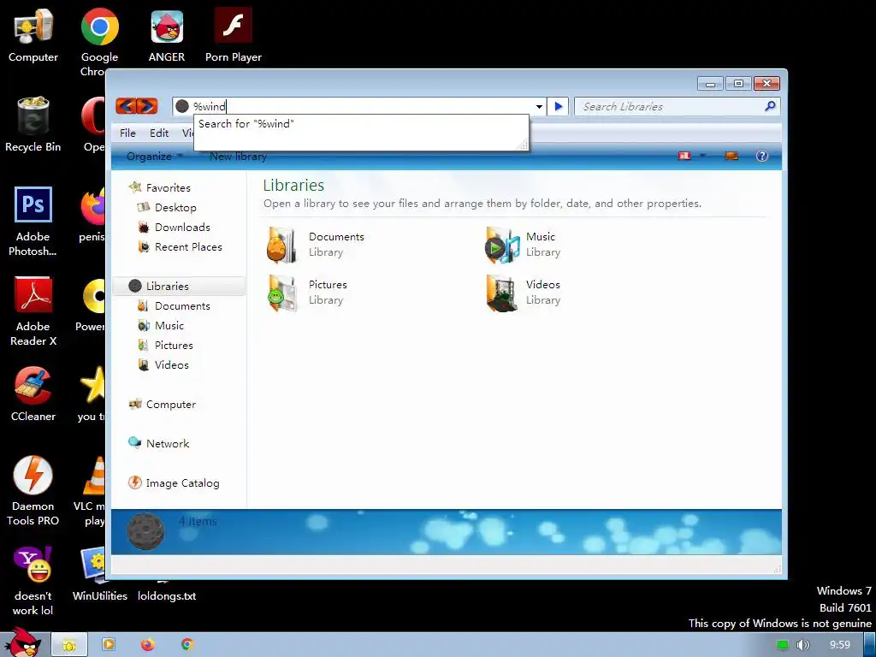Open the Pictures library icon
The width and height of the screenshot is (876, 657).
pyautogui.click(x=281, y=293)
